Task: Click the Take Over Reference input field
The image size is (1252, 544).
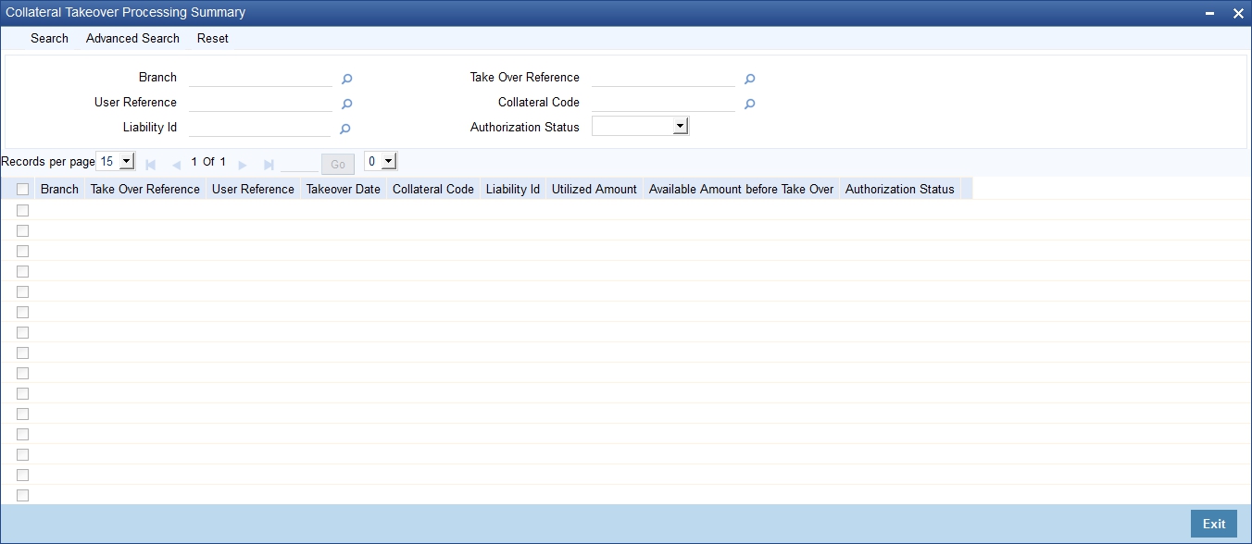Action: tap(663, 78)
